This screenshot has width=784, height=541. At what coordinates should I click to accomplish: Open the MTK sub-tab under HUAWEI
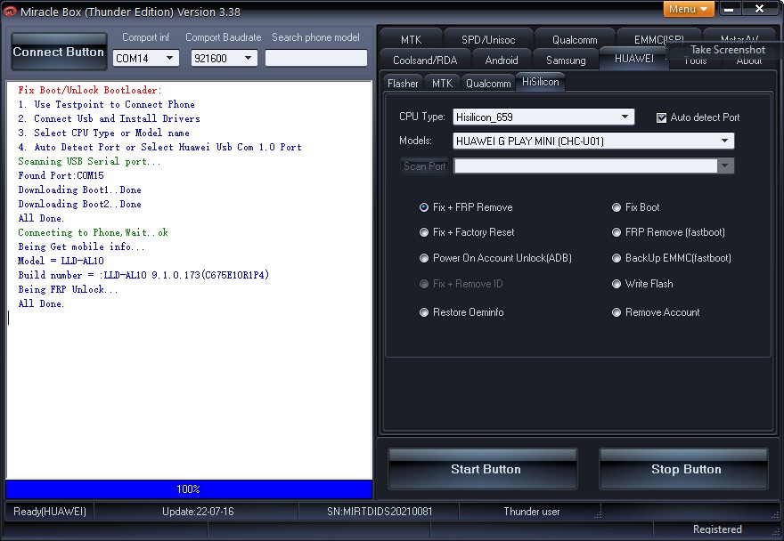click(442, 84)
